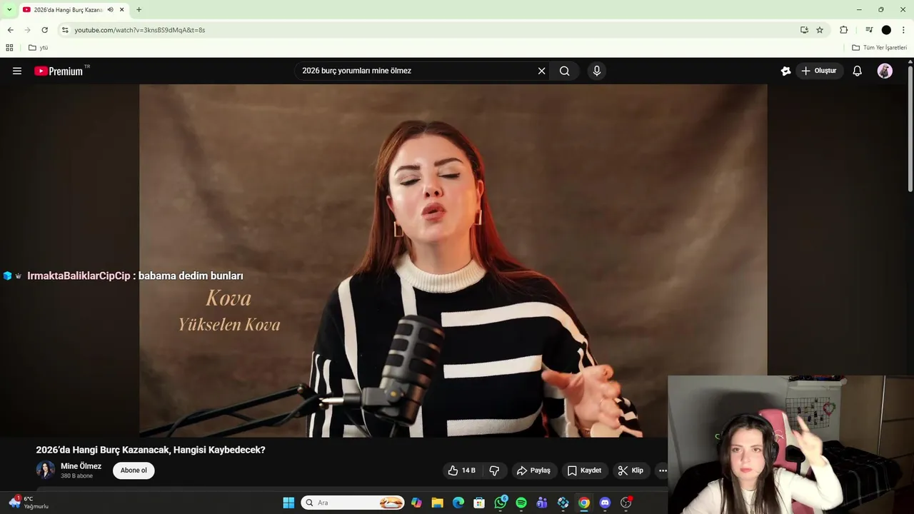The width and height of the screenshot is (914, 514).
Task: Bookmark this page with star icon
Action: click(820, 30)
